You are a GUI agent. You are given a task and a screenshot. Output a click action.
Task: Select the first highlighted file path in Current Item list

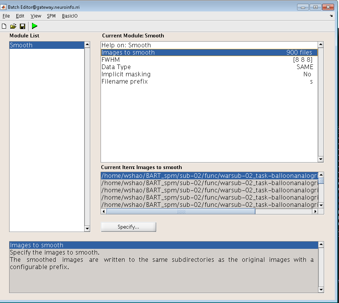click(x=209, y=176)
